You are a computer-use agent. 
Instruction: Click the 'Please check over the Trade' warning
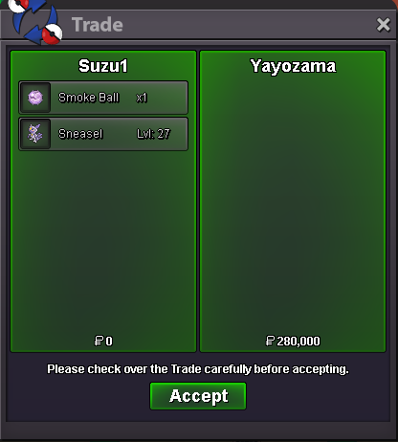(x=198, y=369)
